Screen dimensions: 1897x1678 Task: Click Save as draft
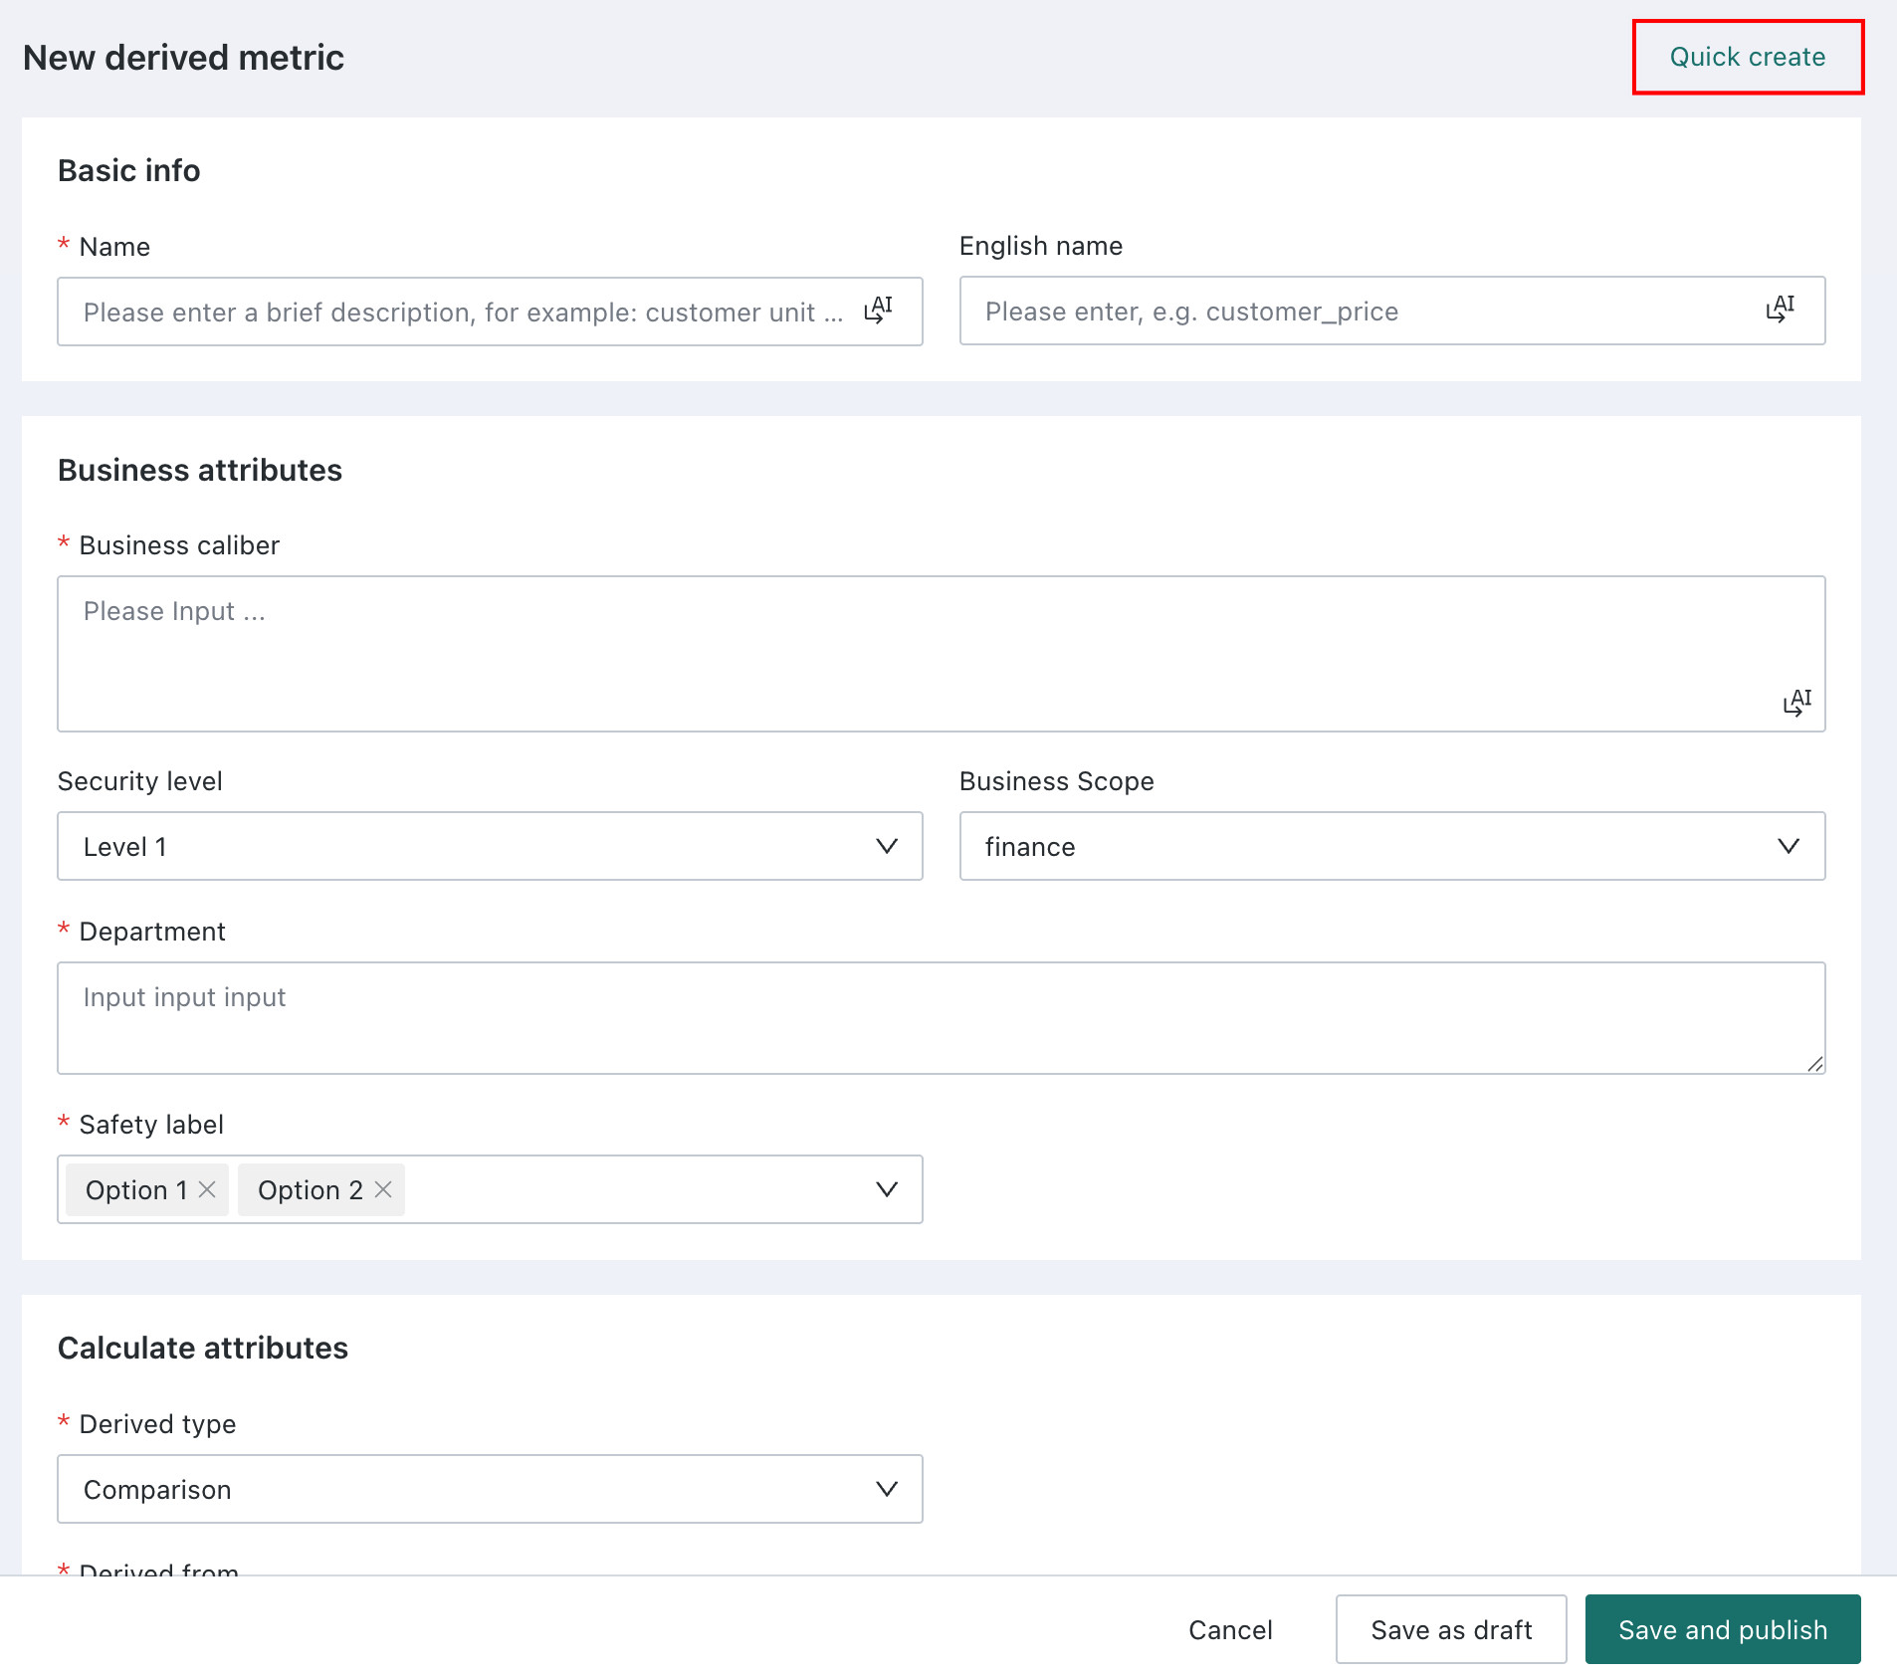(x=1451, y=1629)
